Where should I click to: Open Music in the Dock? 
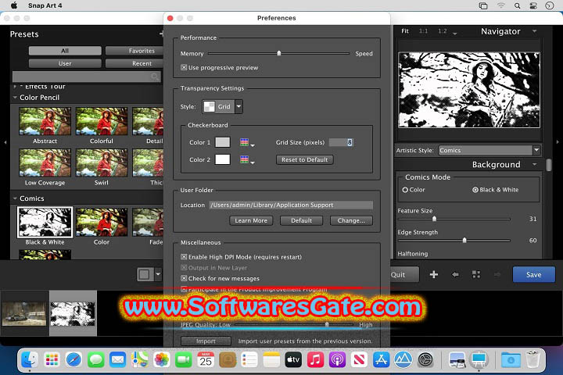(315, 359)
